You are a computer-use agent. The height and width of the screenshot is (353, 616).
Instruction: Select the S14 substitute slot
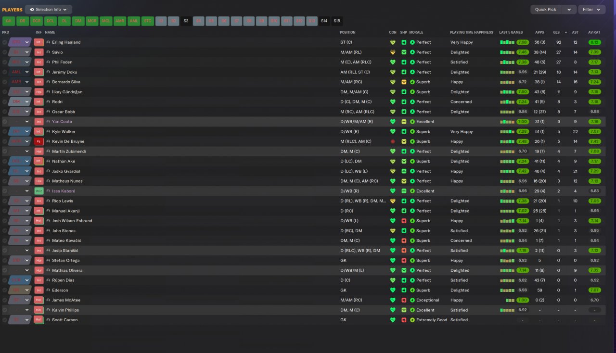click(x=324, y=21)
